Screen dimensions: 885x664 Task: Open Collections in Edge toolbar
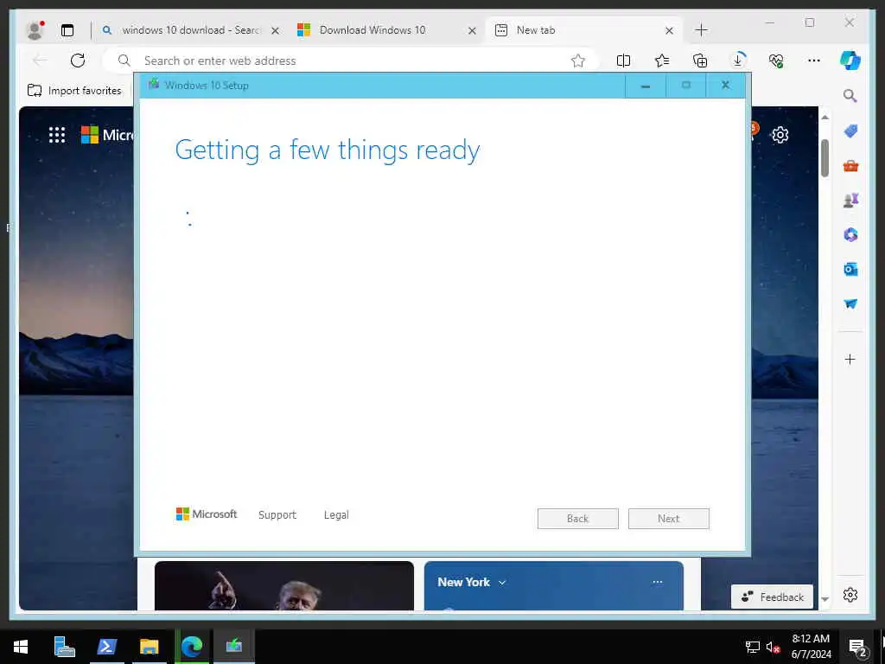click(x=700, y=61)
